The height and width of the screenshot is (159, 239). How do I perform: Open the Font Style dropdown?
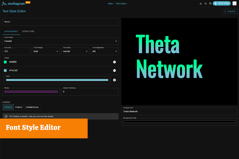pyautogui.click(x=75, y=51)
